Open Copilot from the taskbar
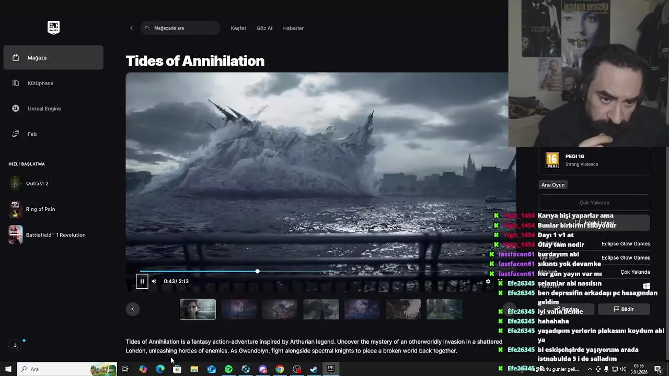 (x=143, y=369)
